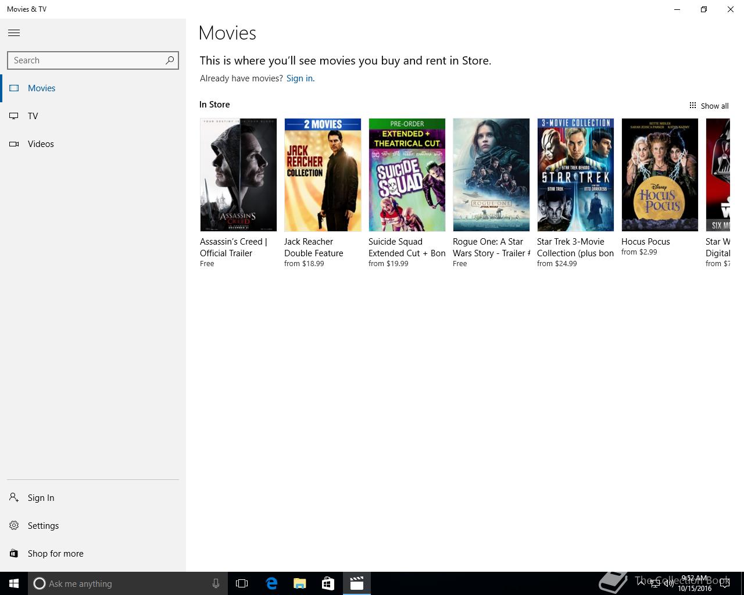This screenshot has width=744, height=595.
Task: Click the 'from $2.99' price
Action: (x=639, y=252)
